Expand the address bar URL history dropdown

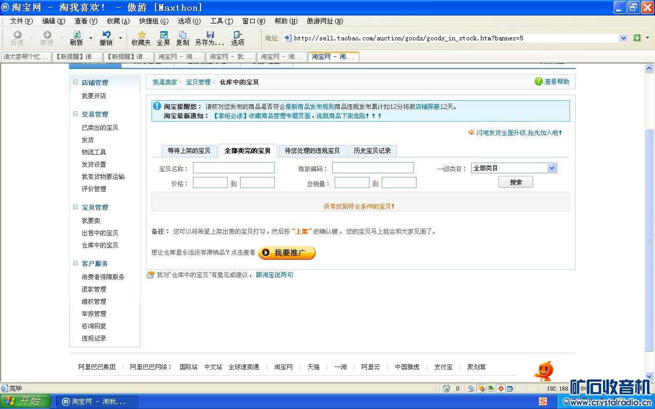623,38
